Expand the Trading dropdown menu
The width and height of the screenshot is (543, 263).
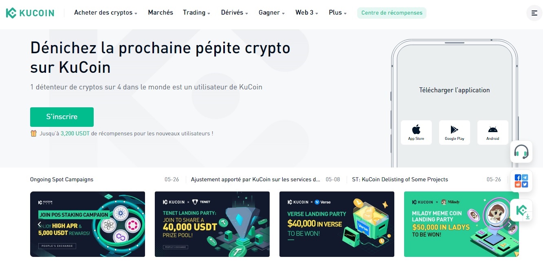197,13
